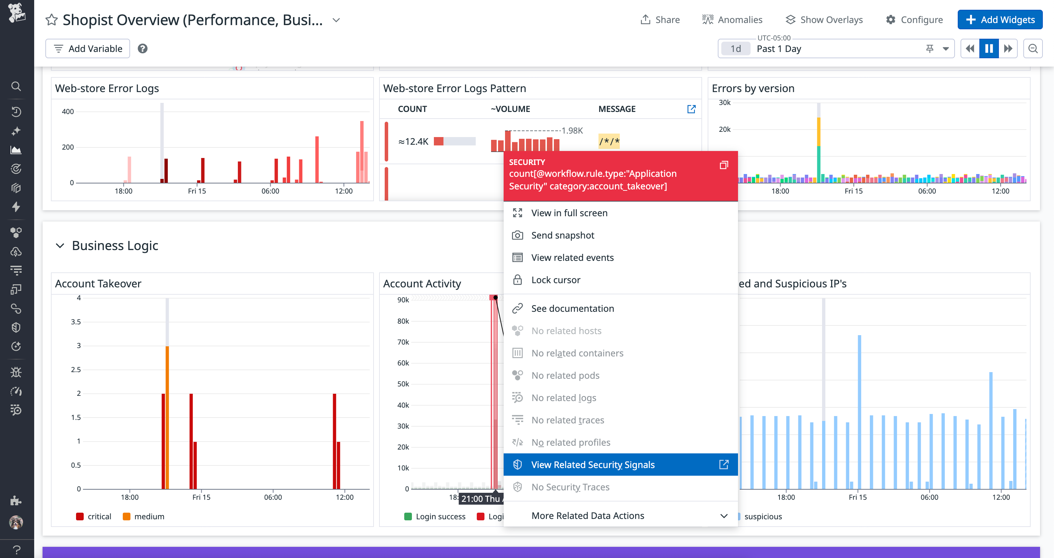The image size is (1054, 558).
Task: Open the Search tool in the sidebar
Action: pyautogui.click(x=16, y=86)
